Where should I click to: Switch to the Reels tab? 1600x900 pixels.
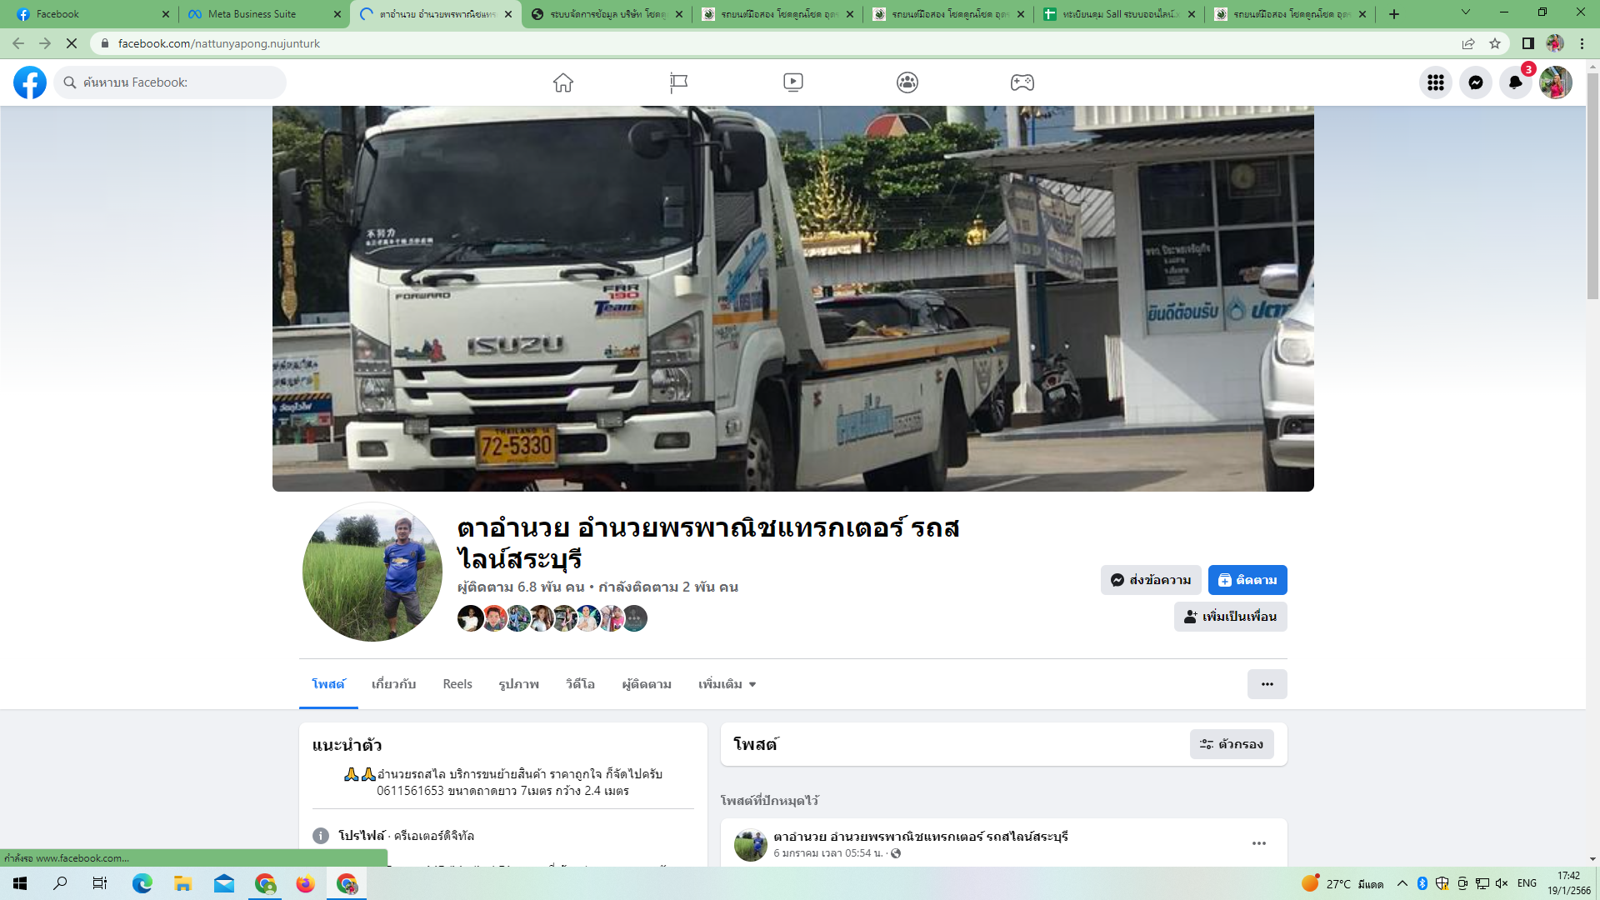tap(457, 684)
